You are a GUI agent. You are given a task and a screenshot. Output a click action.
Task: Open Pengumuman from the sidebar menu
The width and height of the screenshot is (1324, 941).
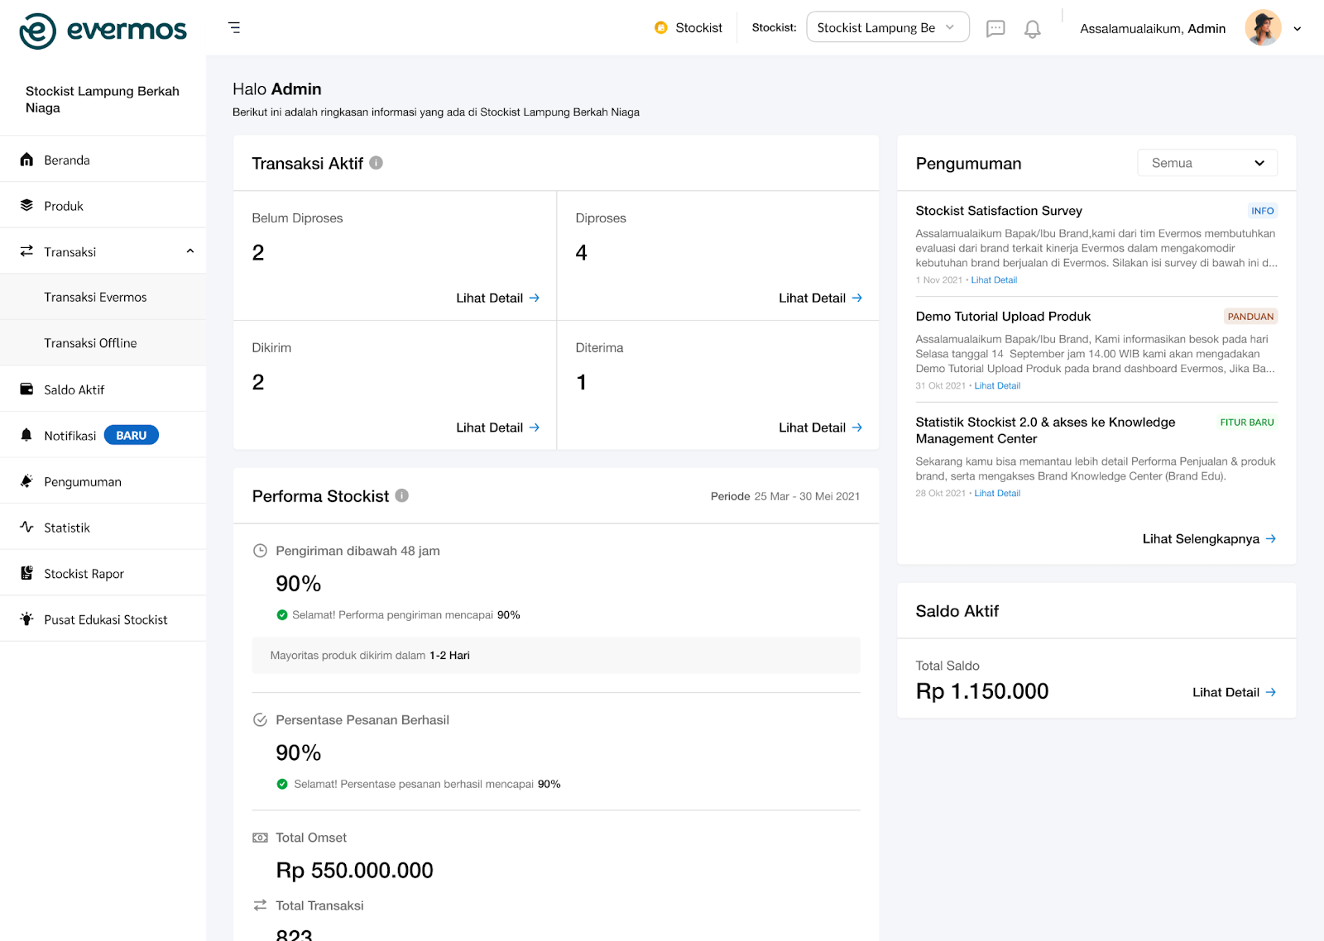coord(83,480)
